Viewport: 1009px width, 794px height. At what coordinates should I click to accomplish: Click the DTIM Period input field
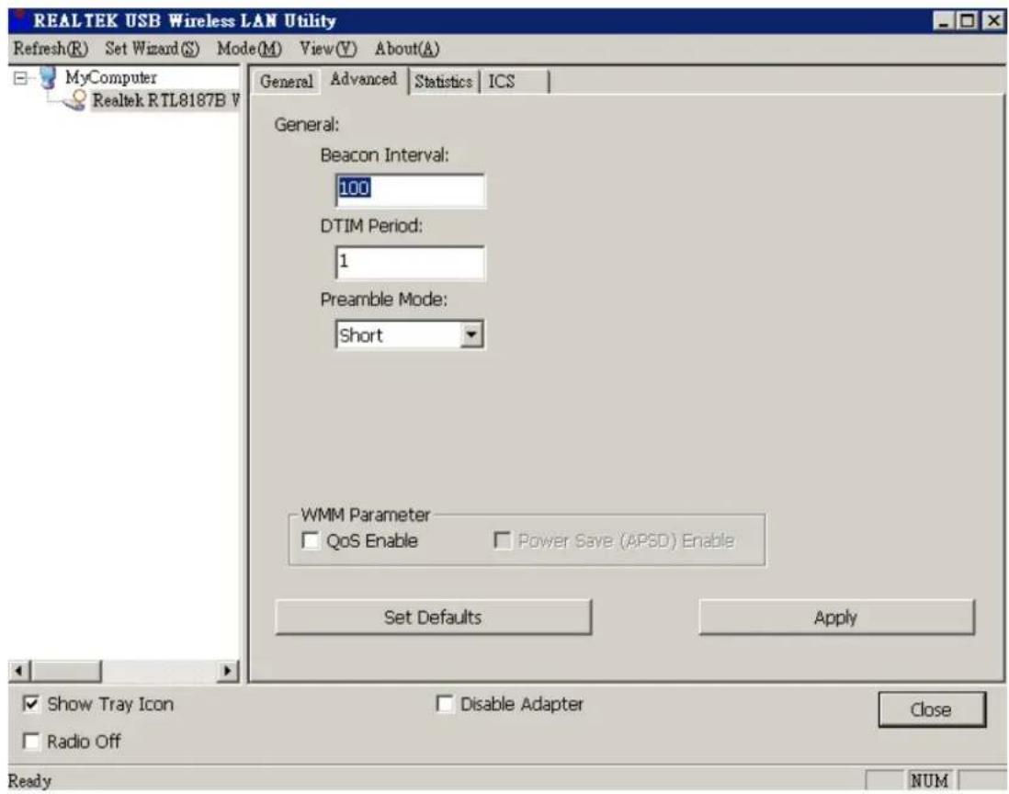tap(410, 263)
